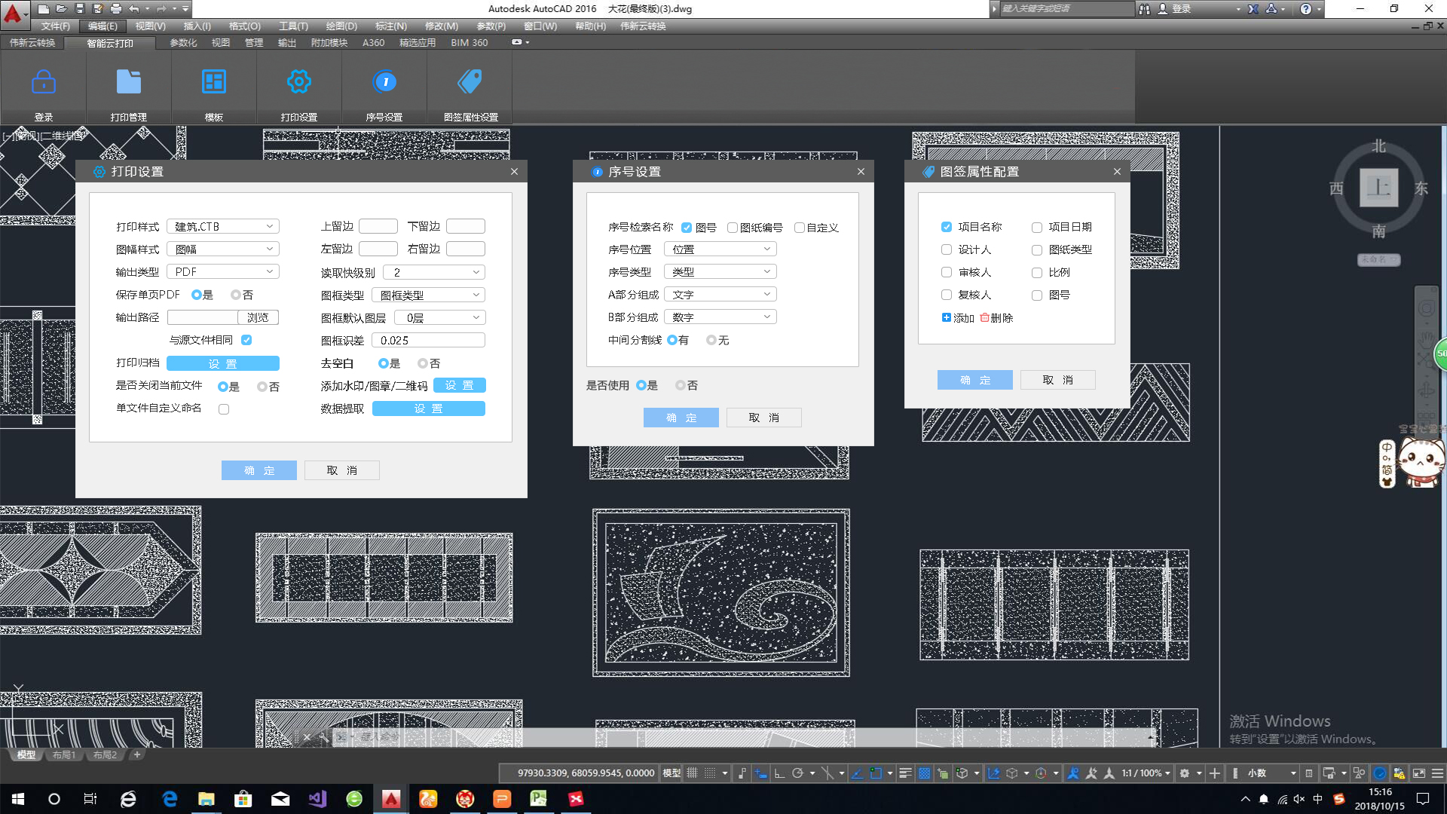
Task: Check 图纸编号 in 序号检索名称
Action: click(x=732, y=228)
